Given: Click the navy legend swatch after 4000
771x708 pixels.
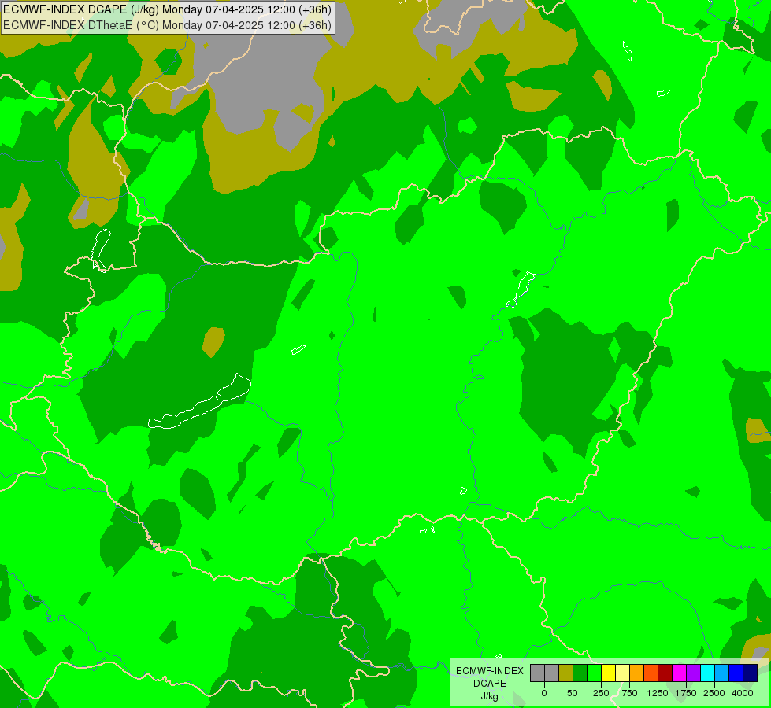Looking at the screenshot, I should (751, 673).
